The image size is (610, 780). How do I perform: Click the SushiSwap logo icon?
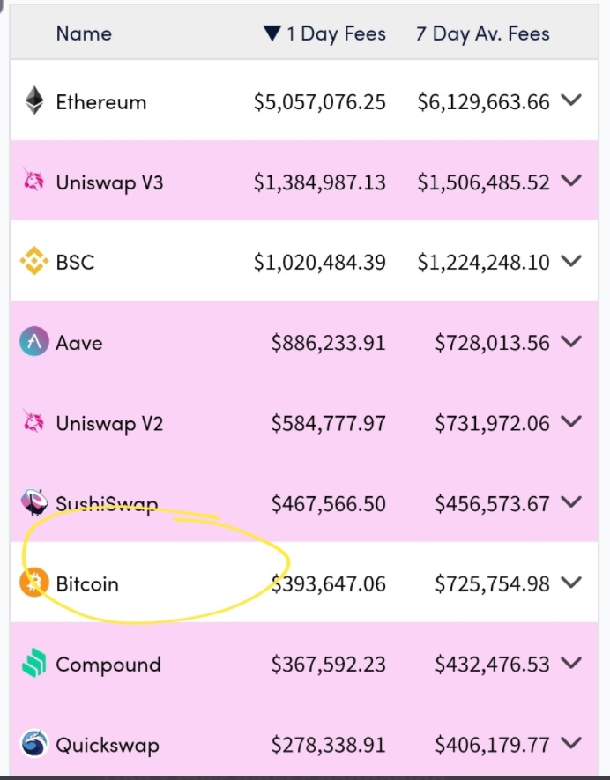(33, 501)
